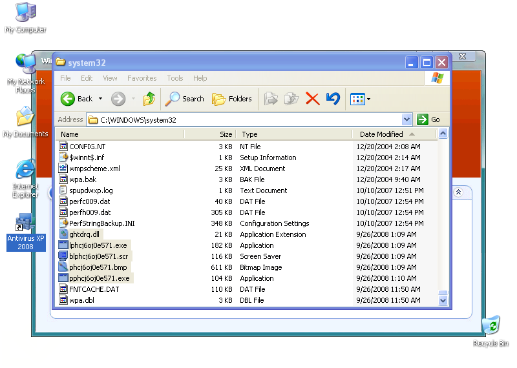Image resolution: width=517 pixels, height=368 pixels.
Task: Maximize the system32 window
Action: point(427,62)
